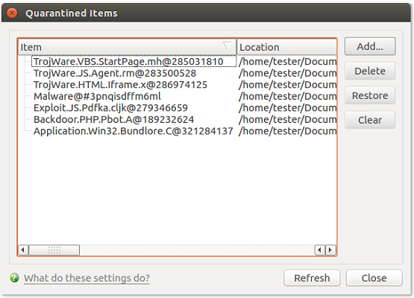Sort list by Location column header
Viewport: 414px width, 298px height.
[x=286, y=47]
